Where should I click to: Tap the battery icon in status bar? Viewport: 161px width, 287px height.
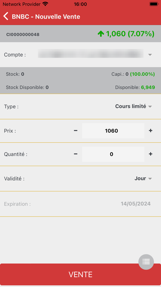(154, 4)
